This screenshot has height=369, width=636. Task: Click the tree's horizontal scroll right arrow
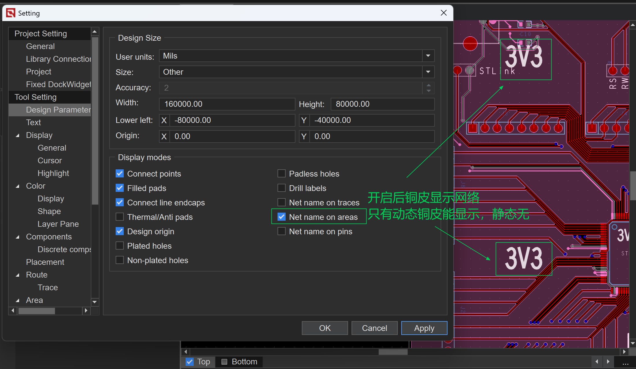pos(86,311)
